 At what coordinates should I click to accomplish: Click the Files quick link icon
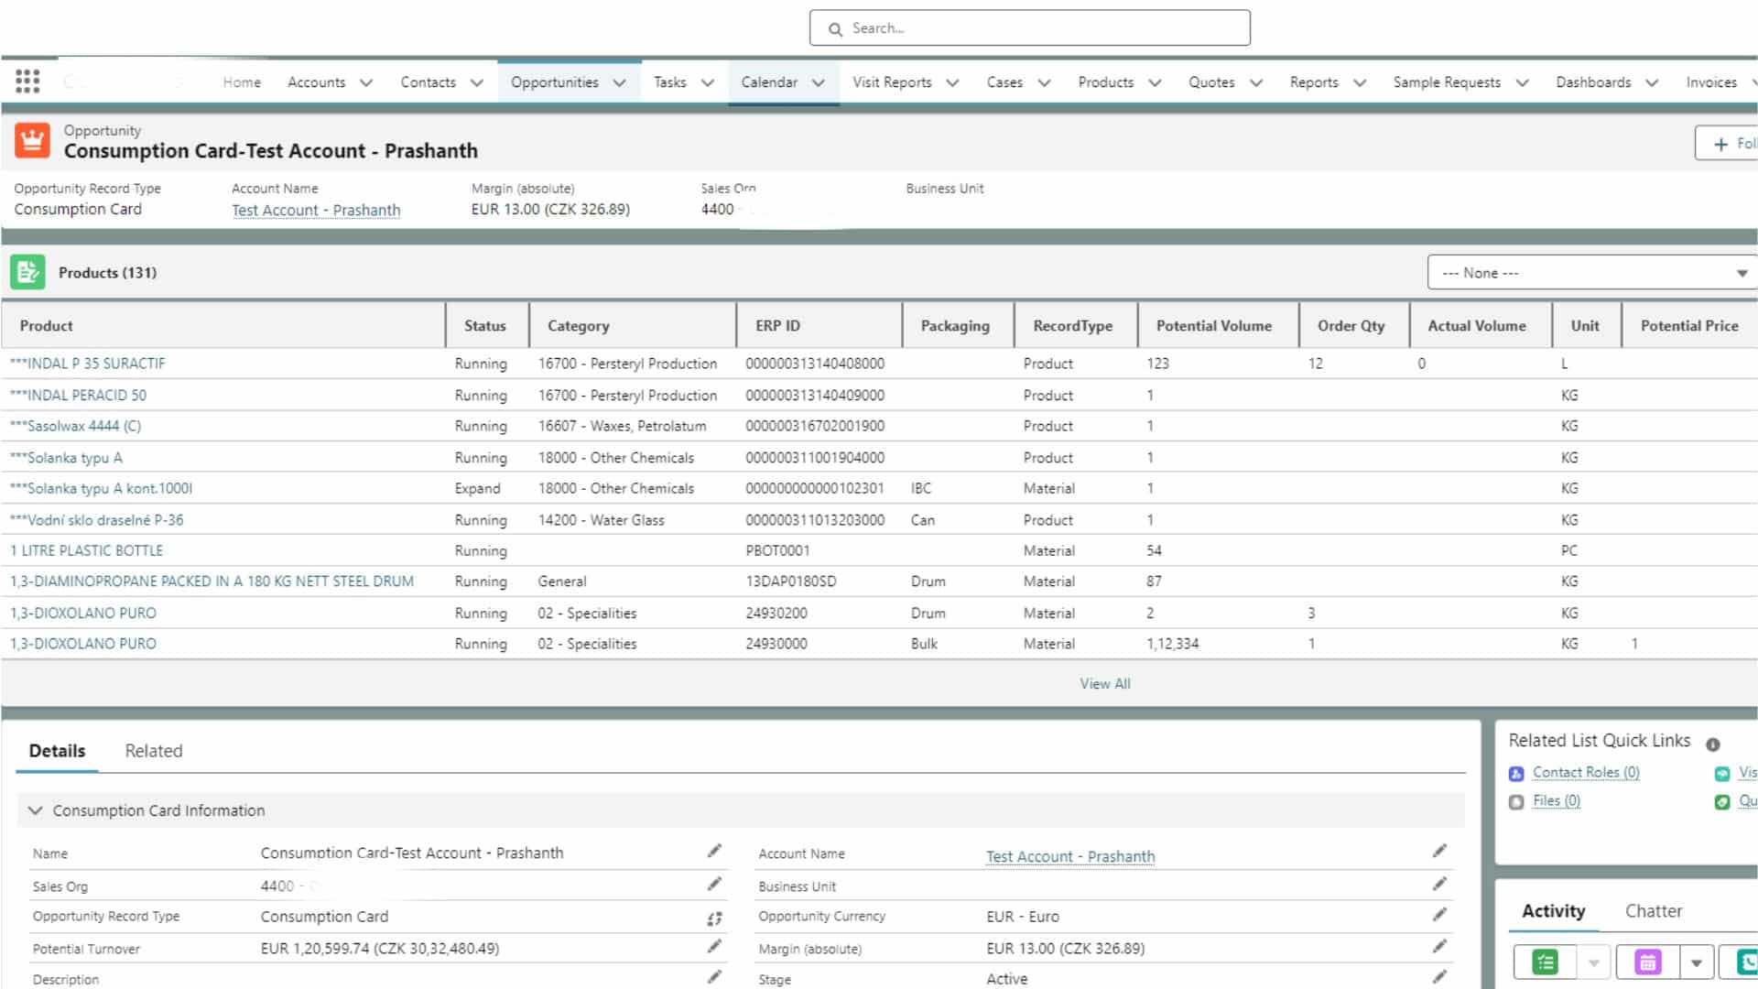pos(1516,802)
